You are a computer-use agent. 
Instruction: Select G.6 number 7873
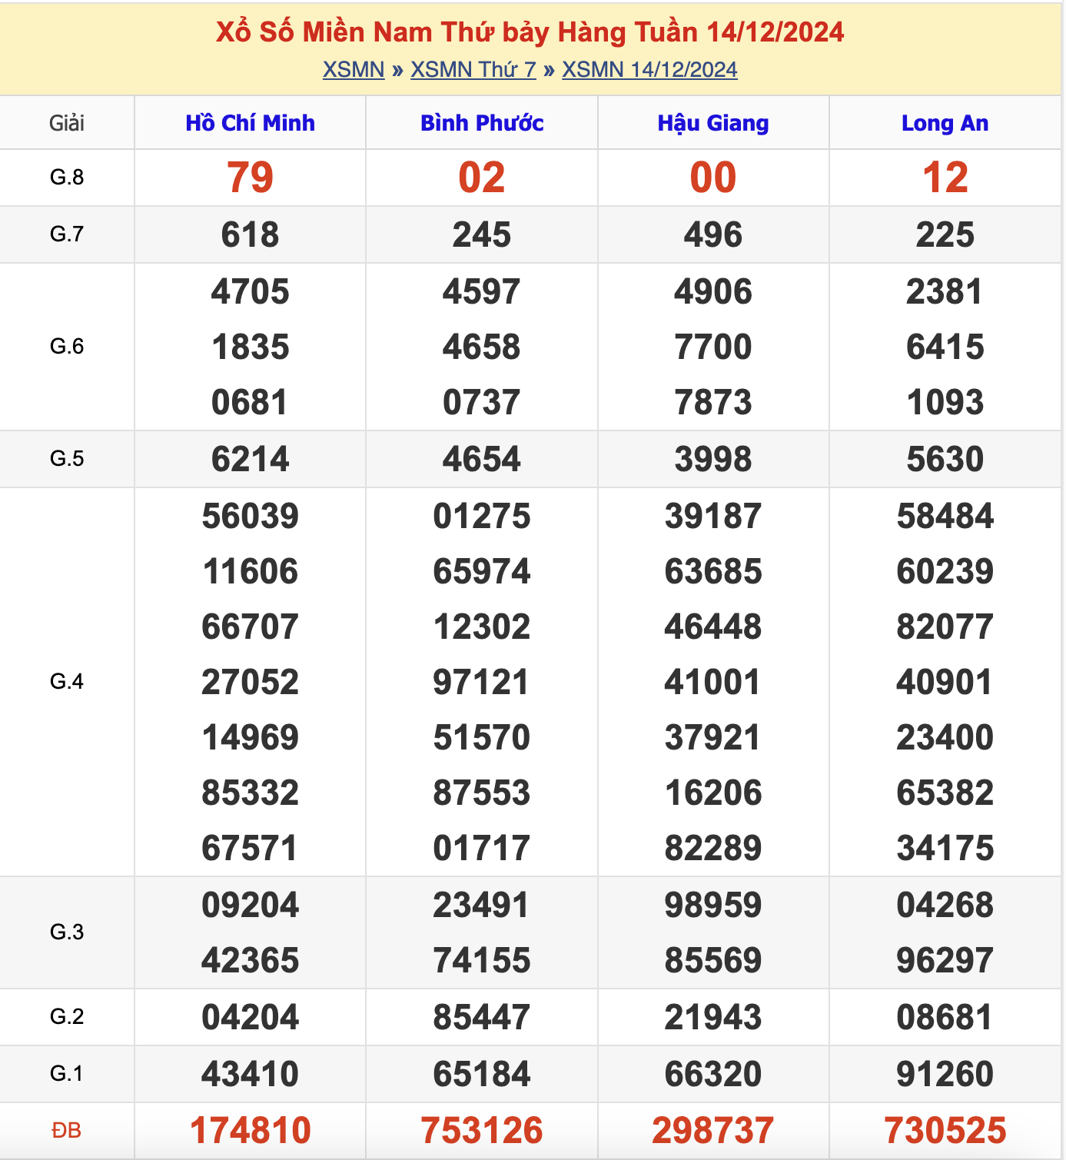pos(713,402)
